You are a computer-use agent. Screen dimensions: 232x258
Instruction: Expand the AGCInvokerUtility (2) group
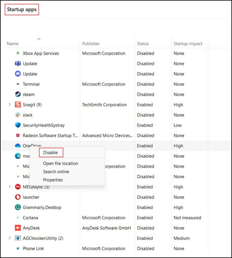10,238
